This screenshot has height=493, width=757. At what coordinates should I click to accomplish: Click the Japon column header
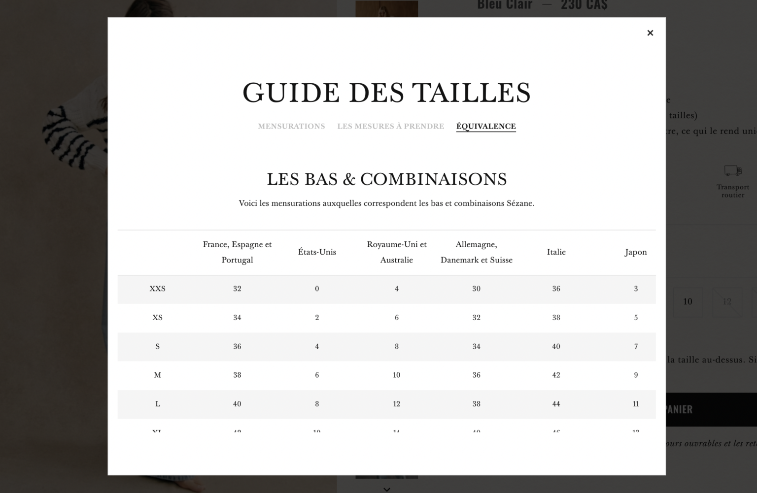pyautogui.click(x=636, y=252)
